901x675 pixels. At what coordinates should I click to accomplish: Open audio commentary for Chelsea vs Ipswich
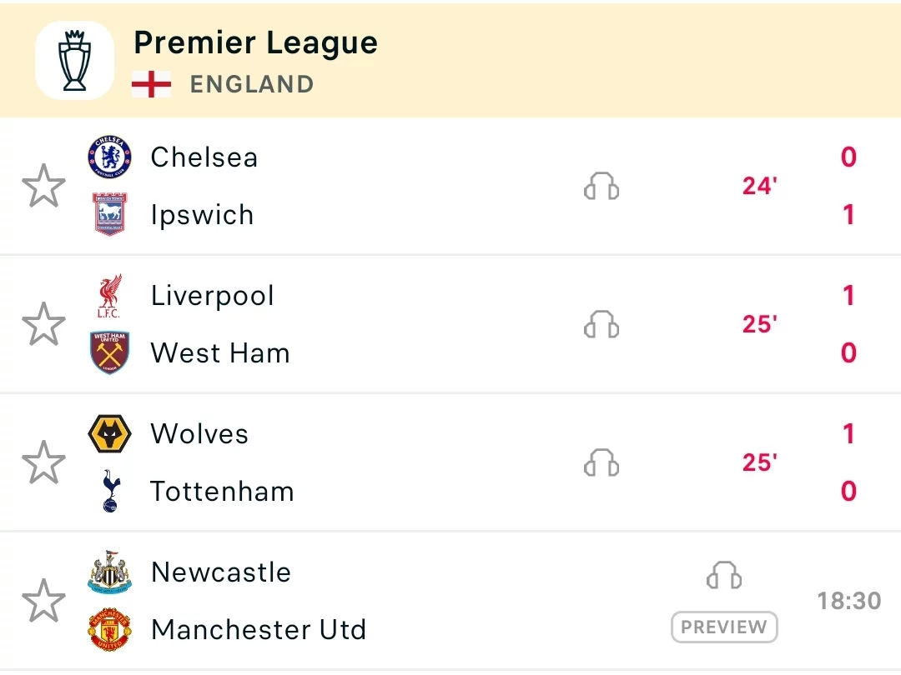pyautogui.click(x=602, y=186)
